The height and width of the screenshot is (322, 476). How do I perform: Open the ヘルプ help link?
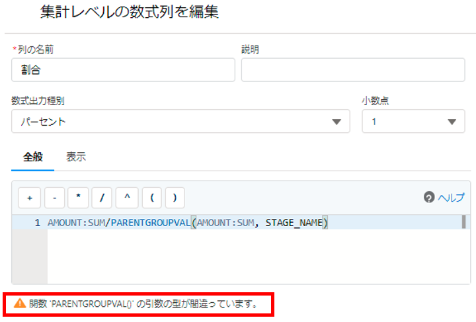tap(451, 198)
